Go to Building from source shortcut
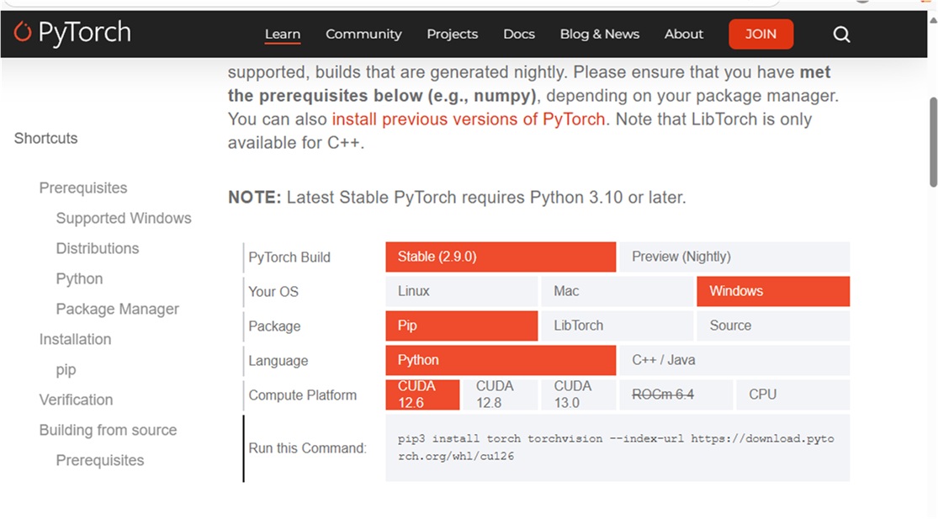Image resolution: width=938 pixels, height=519 pixels. click(x=108, y=431)
